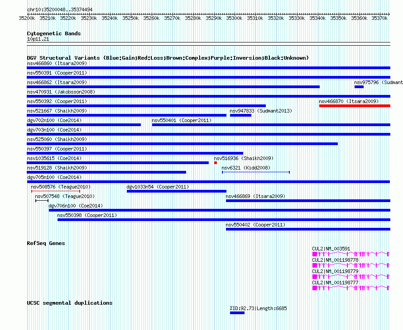Click the 35300k ruler tick label
403x330 pixels.
coord(234,18)
